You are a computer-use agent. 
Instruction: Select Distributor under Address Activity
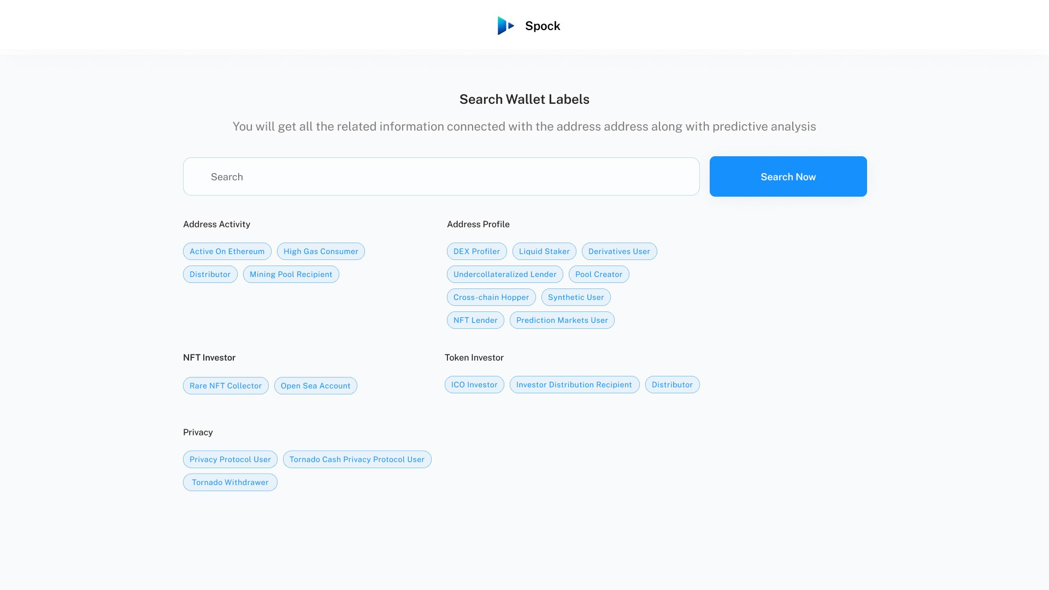210,274
